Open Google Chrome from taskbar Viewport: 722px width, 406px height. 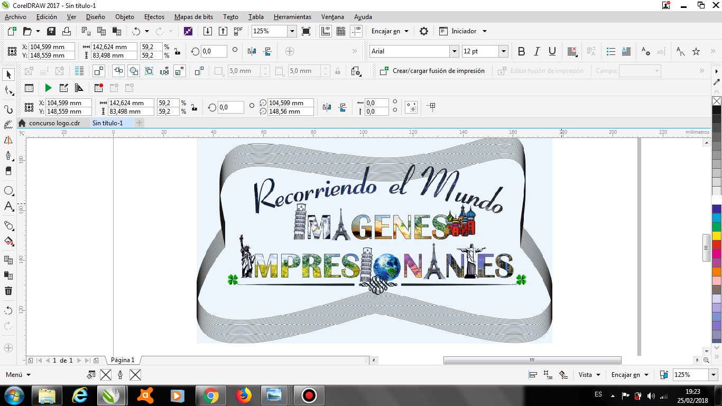click(x=210, y=395)
